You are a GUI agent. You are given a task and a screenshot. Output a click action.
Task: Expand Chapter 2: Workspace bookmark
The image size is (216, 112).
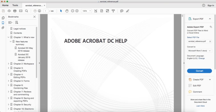pos(8,64)
